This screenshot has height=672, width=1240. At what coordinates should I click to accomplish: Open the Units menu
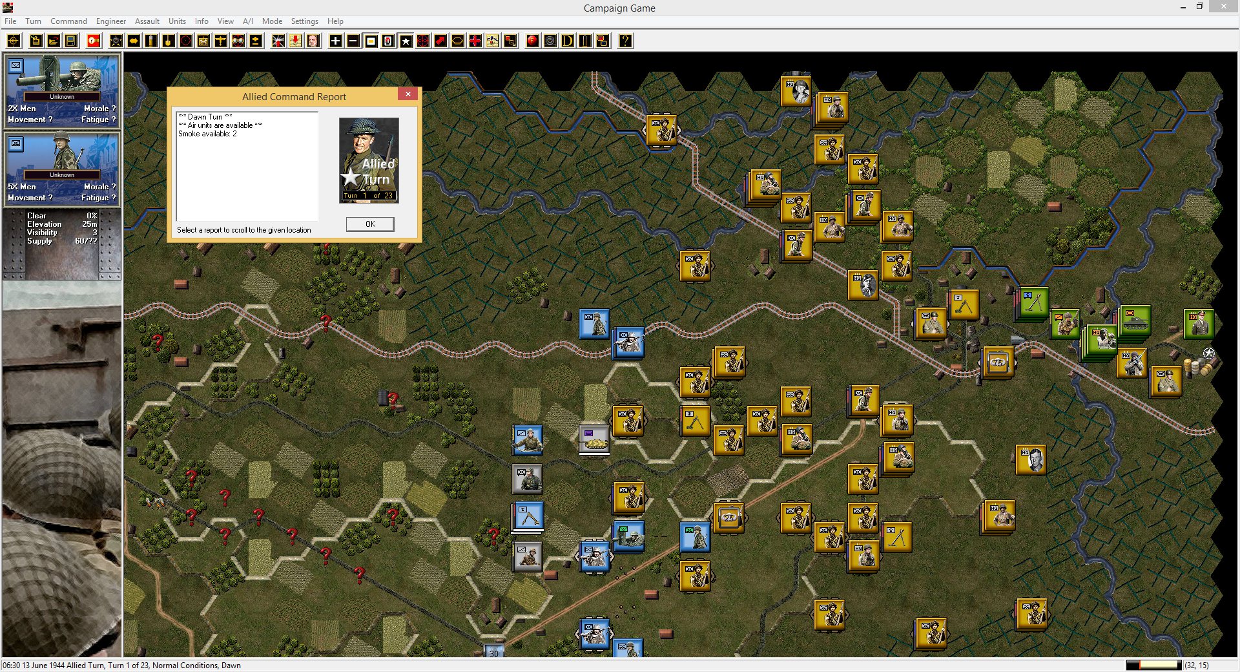[177, 21]
